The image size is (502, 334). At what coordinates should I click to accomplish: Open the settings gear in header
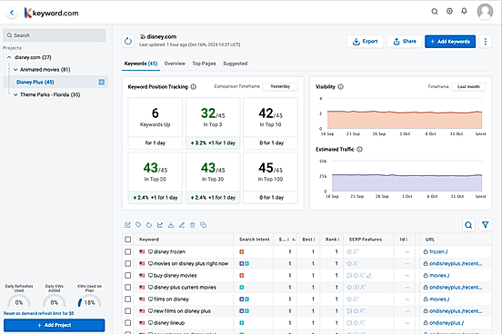[449, 11]
